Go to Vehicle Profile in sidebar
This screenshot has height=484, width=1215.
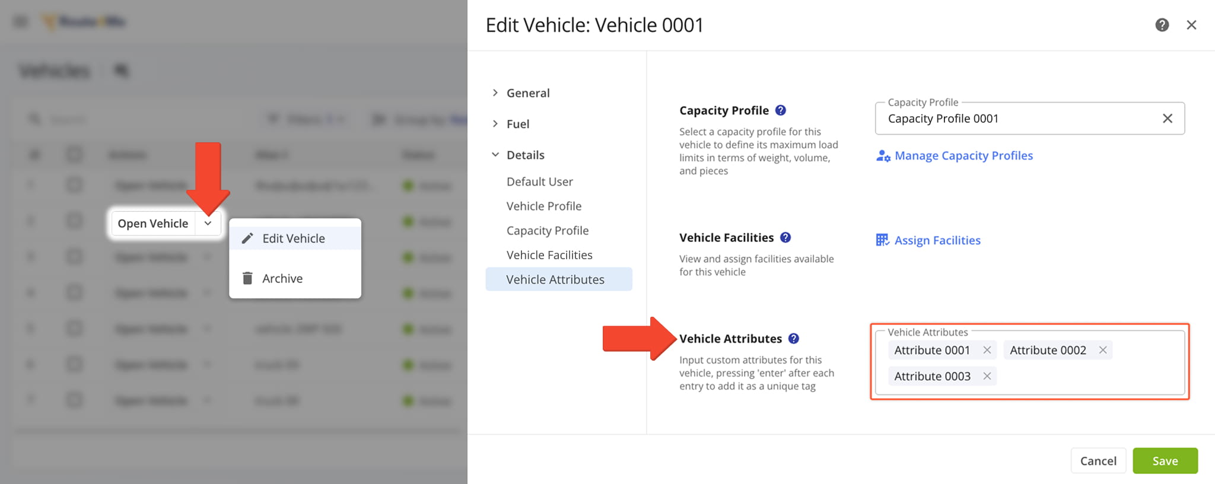coord(543,206)
